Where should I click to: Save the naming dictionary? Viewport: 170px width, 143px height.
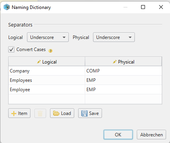tap(90, 113)
